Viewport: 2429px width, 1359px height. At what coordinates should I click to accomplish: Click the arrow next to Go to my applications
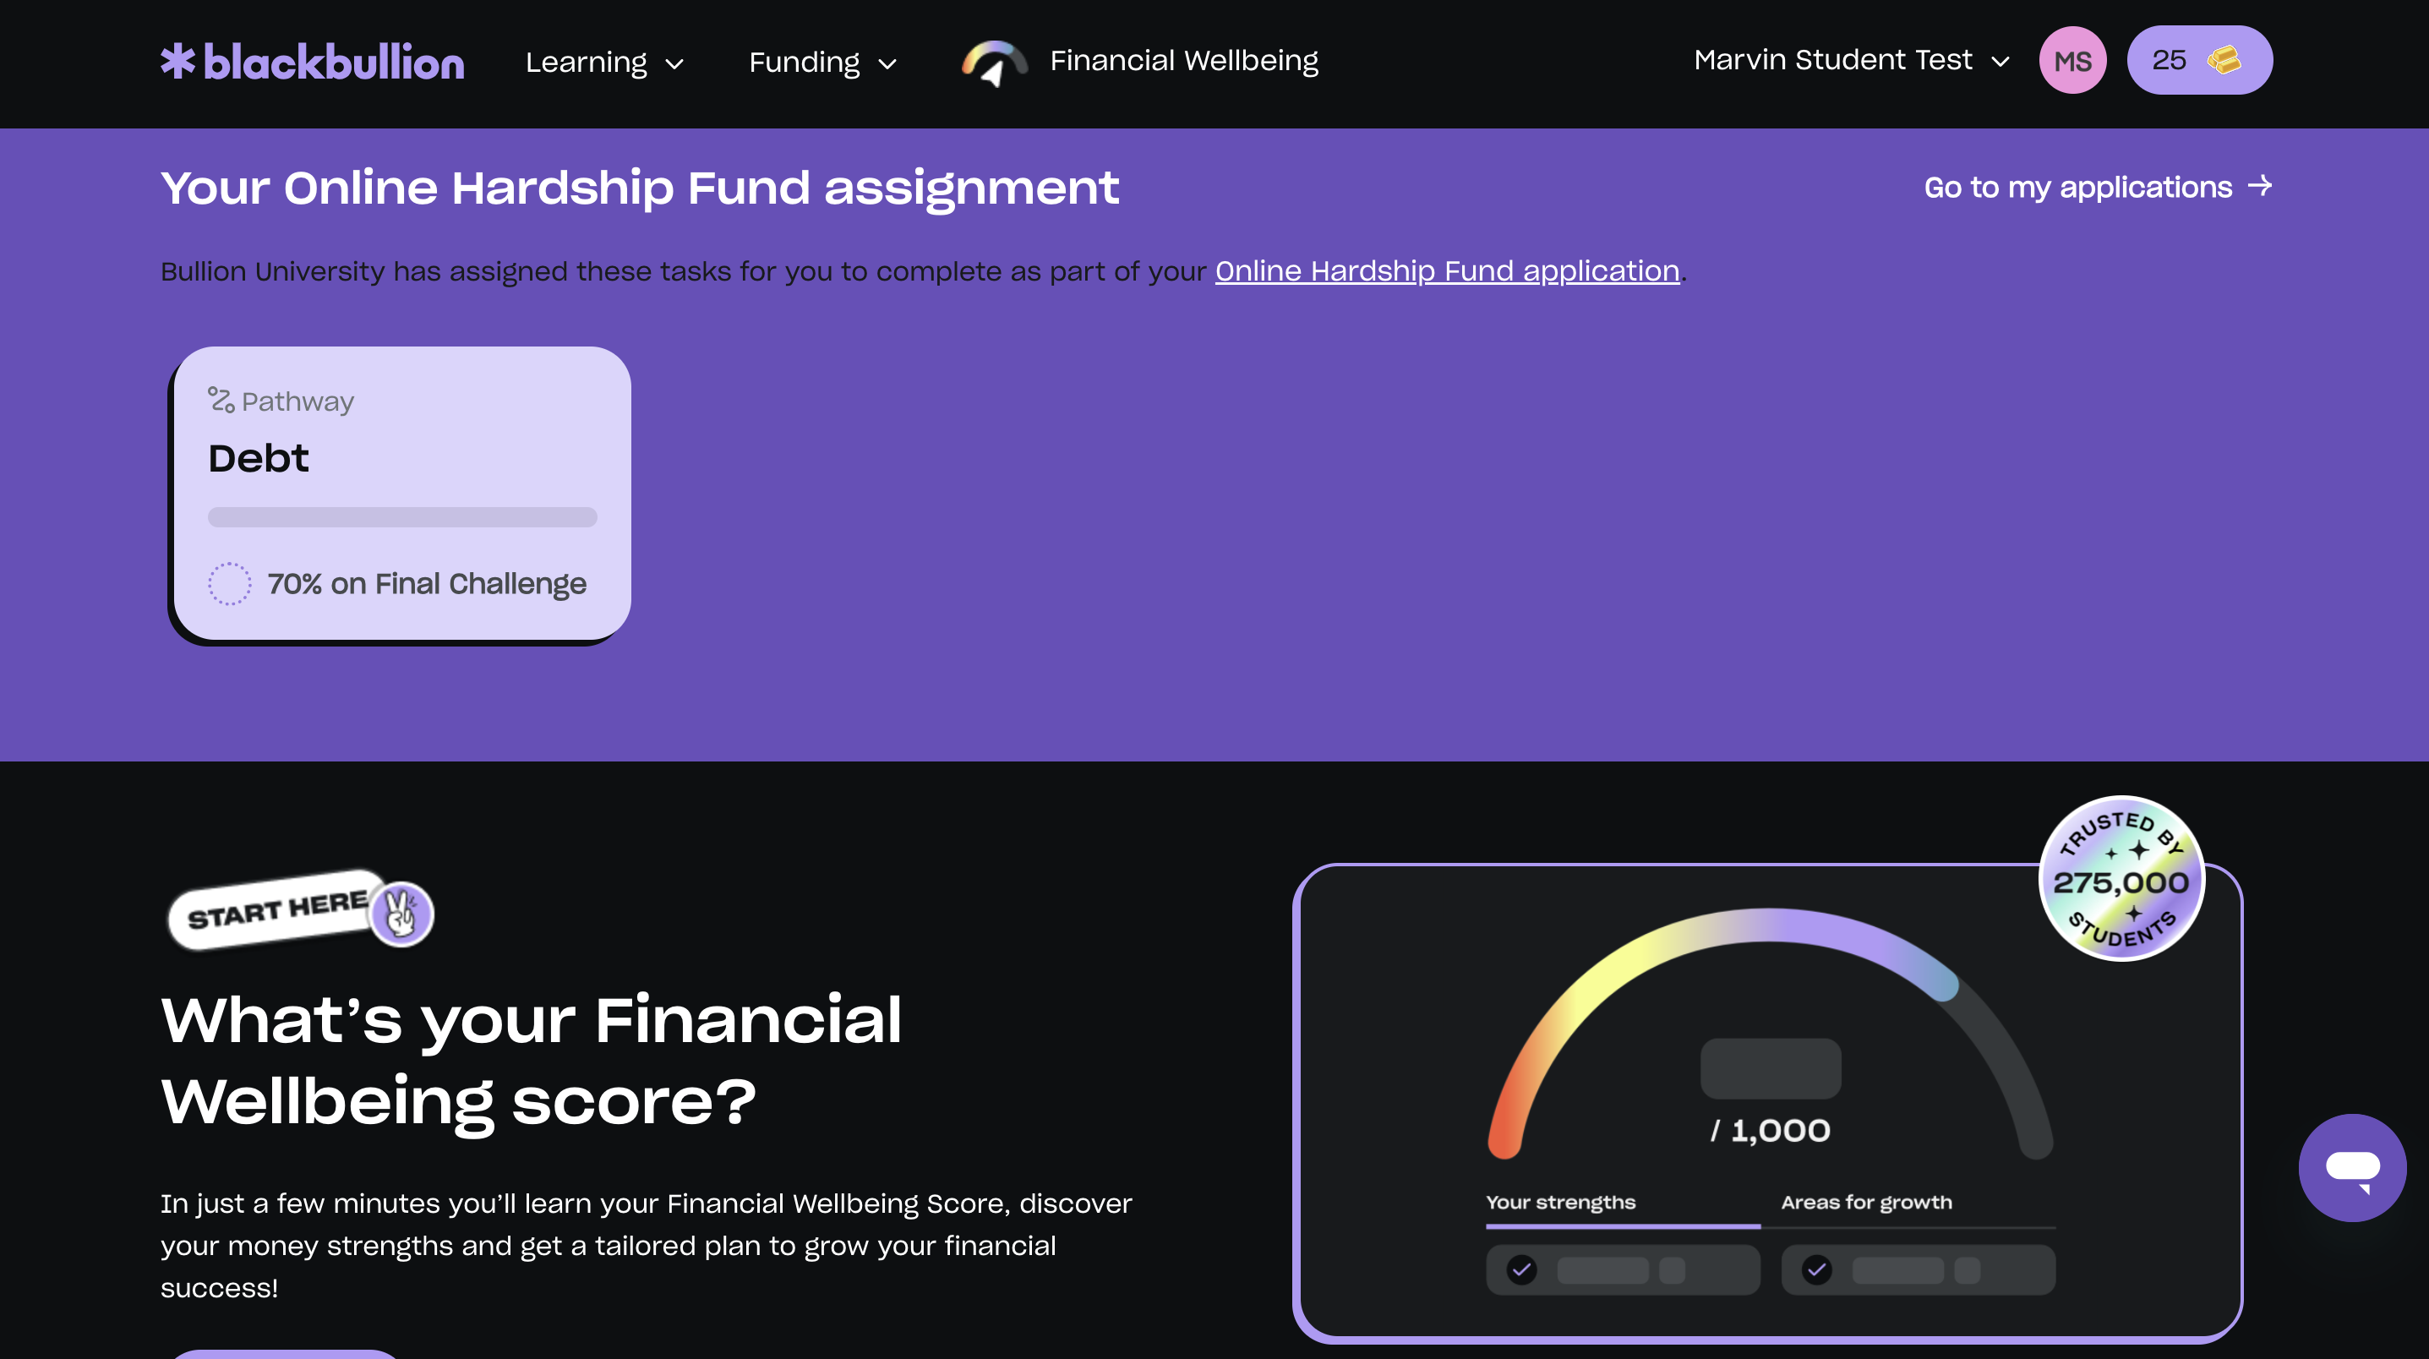click(x=2259, y=186)
